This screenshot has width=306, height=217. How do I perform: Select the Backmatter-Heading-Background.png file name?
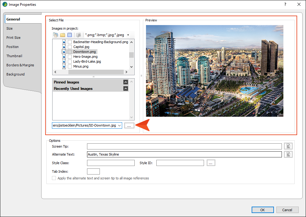101,42
